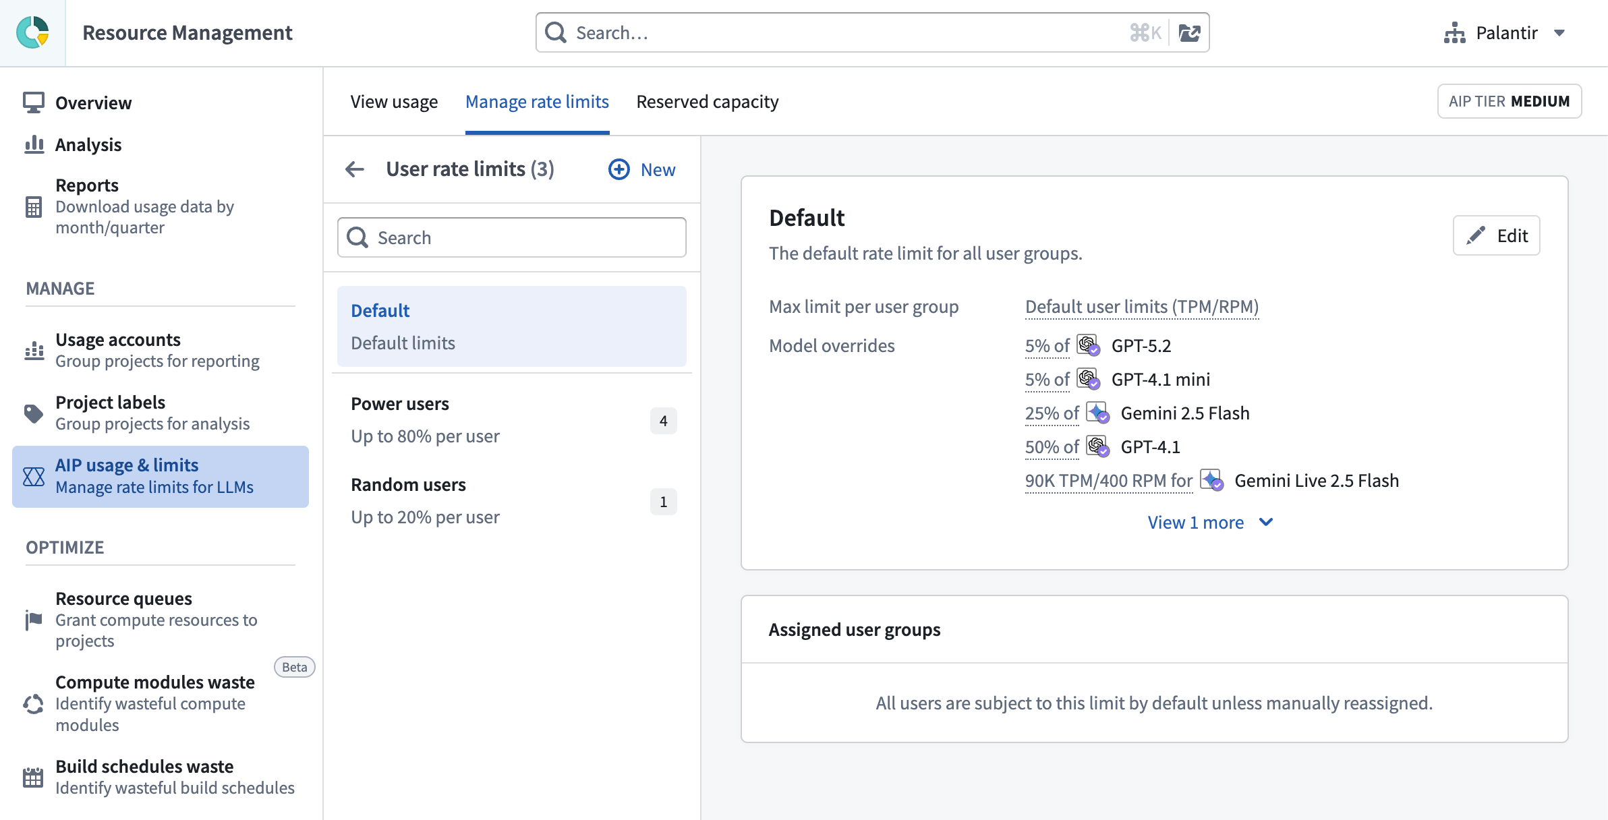Click the AIP usage & limits hourglass icon
Image resolution: width=1608 pixels, height=820 pixels.
34,477
